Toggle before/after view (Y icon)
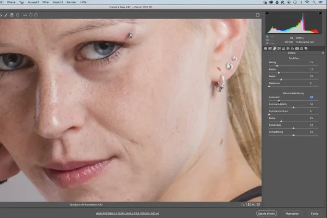The image size is (327, 218). (x=243, y=204)
